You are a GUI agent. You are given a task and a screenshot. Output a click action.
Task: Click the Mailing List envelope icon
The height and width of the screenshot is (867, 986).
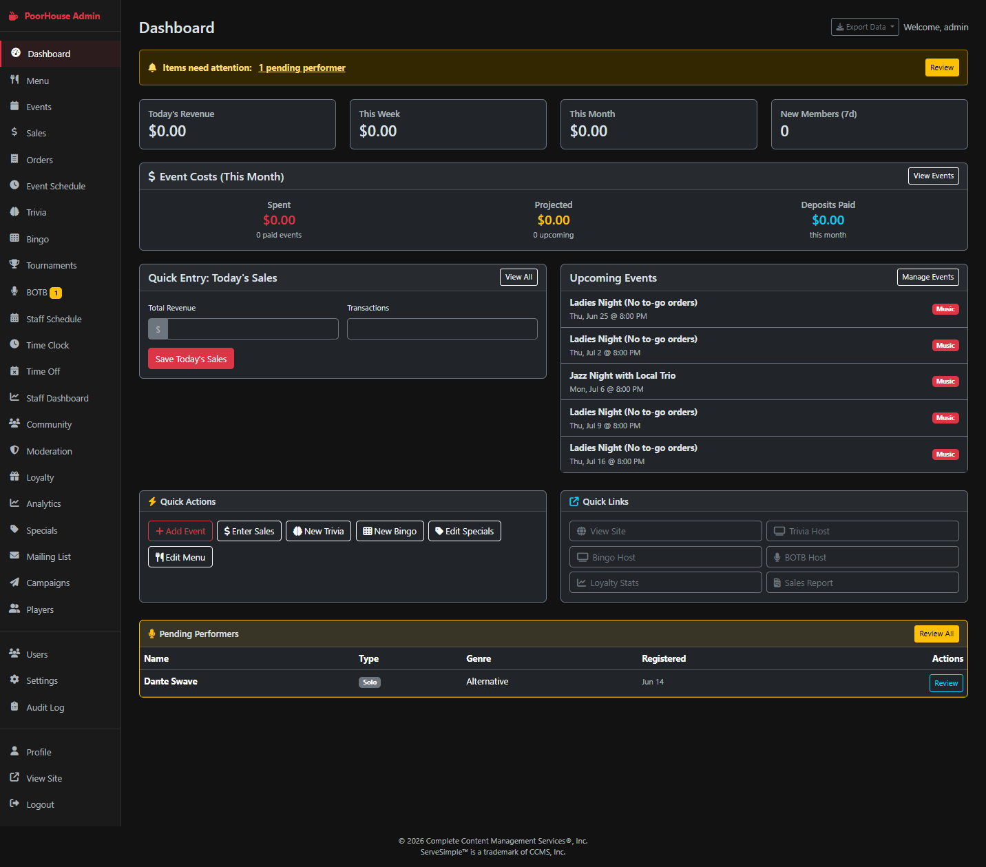pyautogui.click(x=14, y=556)
